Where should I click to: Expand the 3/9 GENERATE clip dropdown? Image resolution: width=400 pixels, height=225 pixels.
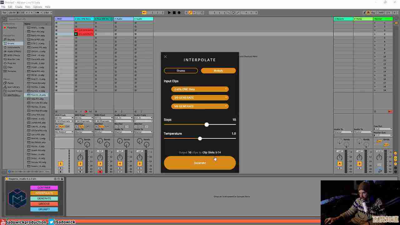pyautogui.click(x=200, y=98)
